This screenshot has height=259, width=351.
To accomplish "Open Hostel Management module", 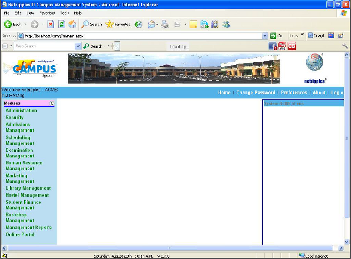I will [27, 195].
